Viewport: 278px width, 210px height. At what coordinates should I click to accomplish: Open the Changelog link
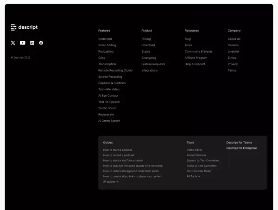tap(149, 58)
